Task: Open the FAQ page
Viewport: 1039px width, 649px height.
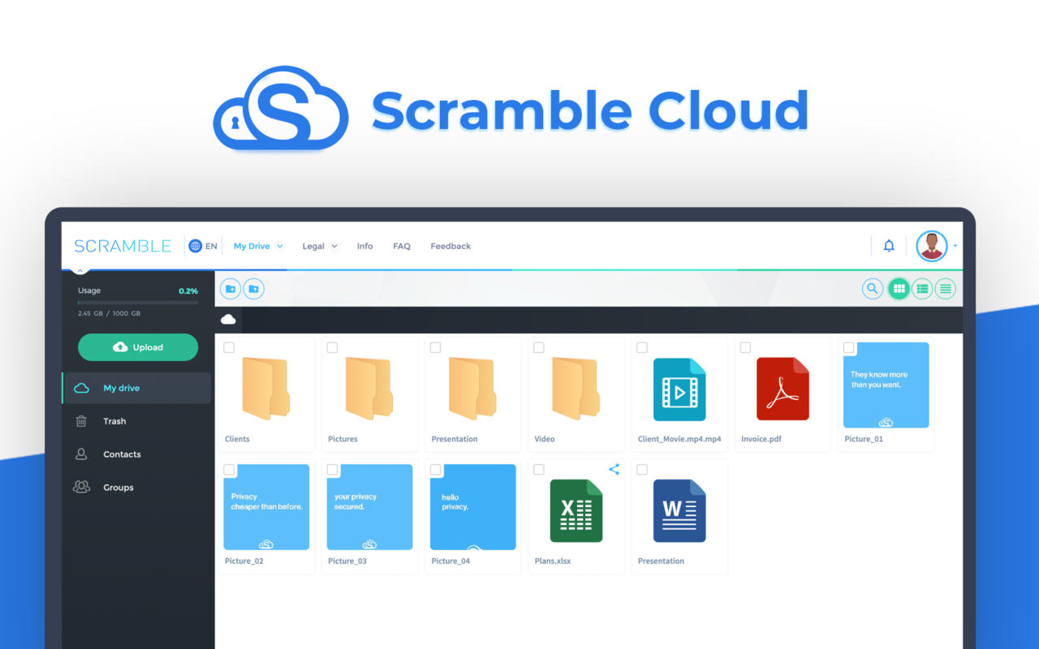Action: point(402,246)
